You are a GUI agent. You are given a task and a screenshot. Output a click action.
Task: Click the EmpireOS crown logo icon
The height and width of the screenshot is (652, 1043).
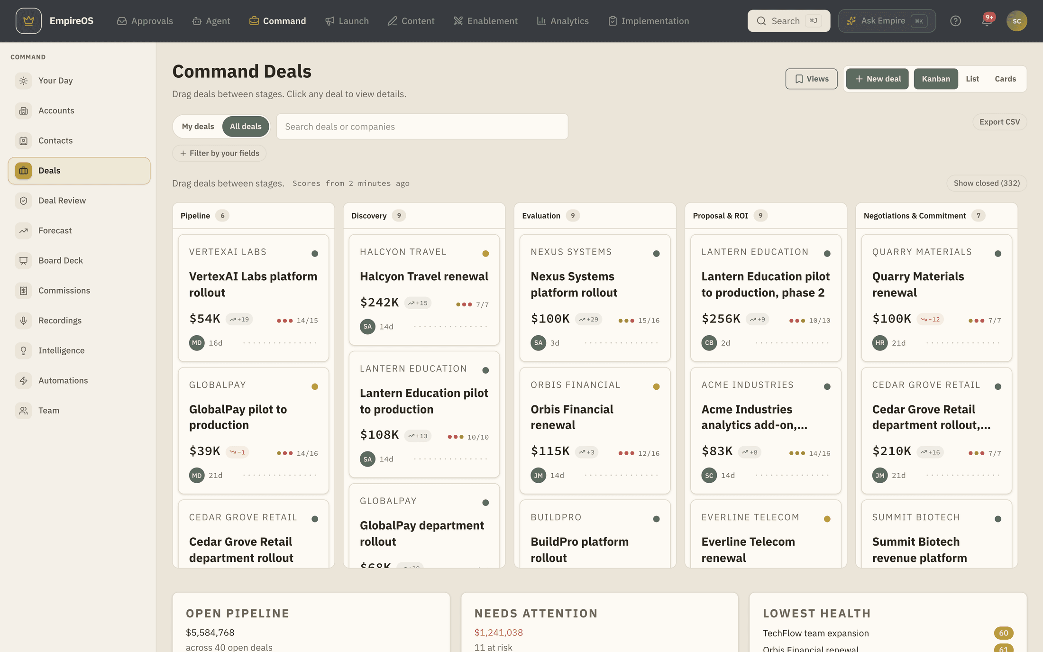point(28,21)
